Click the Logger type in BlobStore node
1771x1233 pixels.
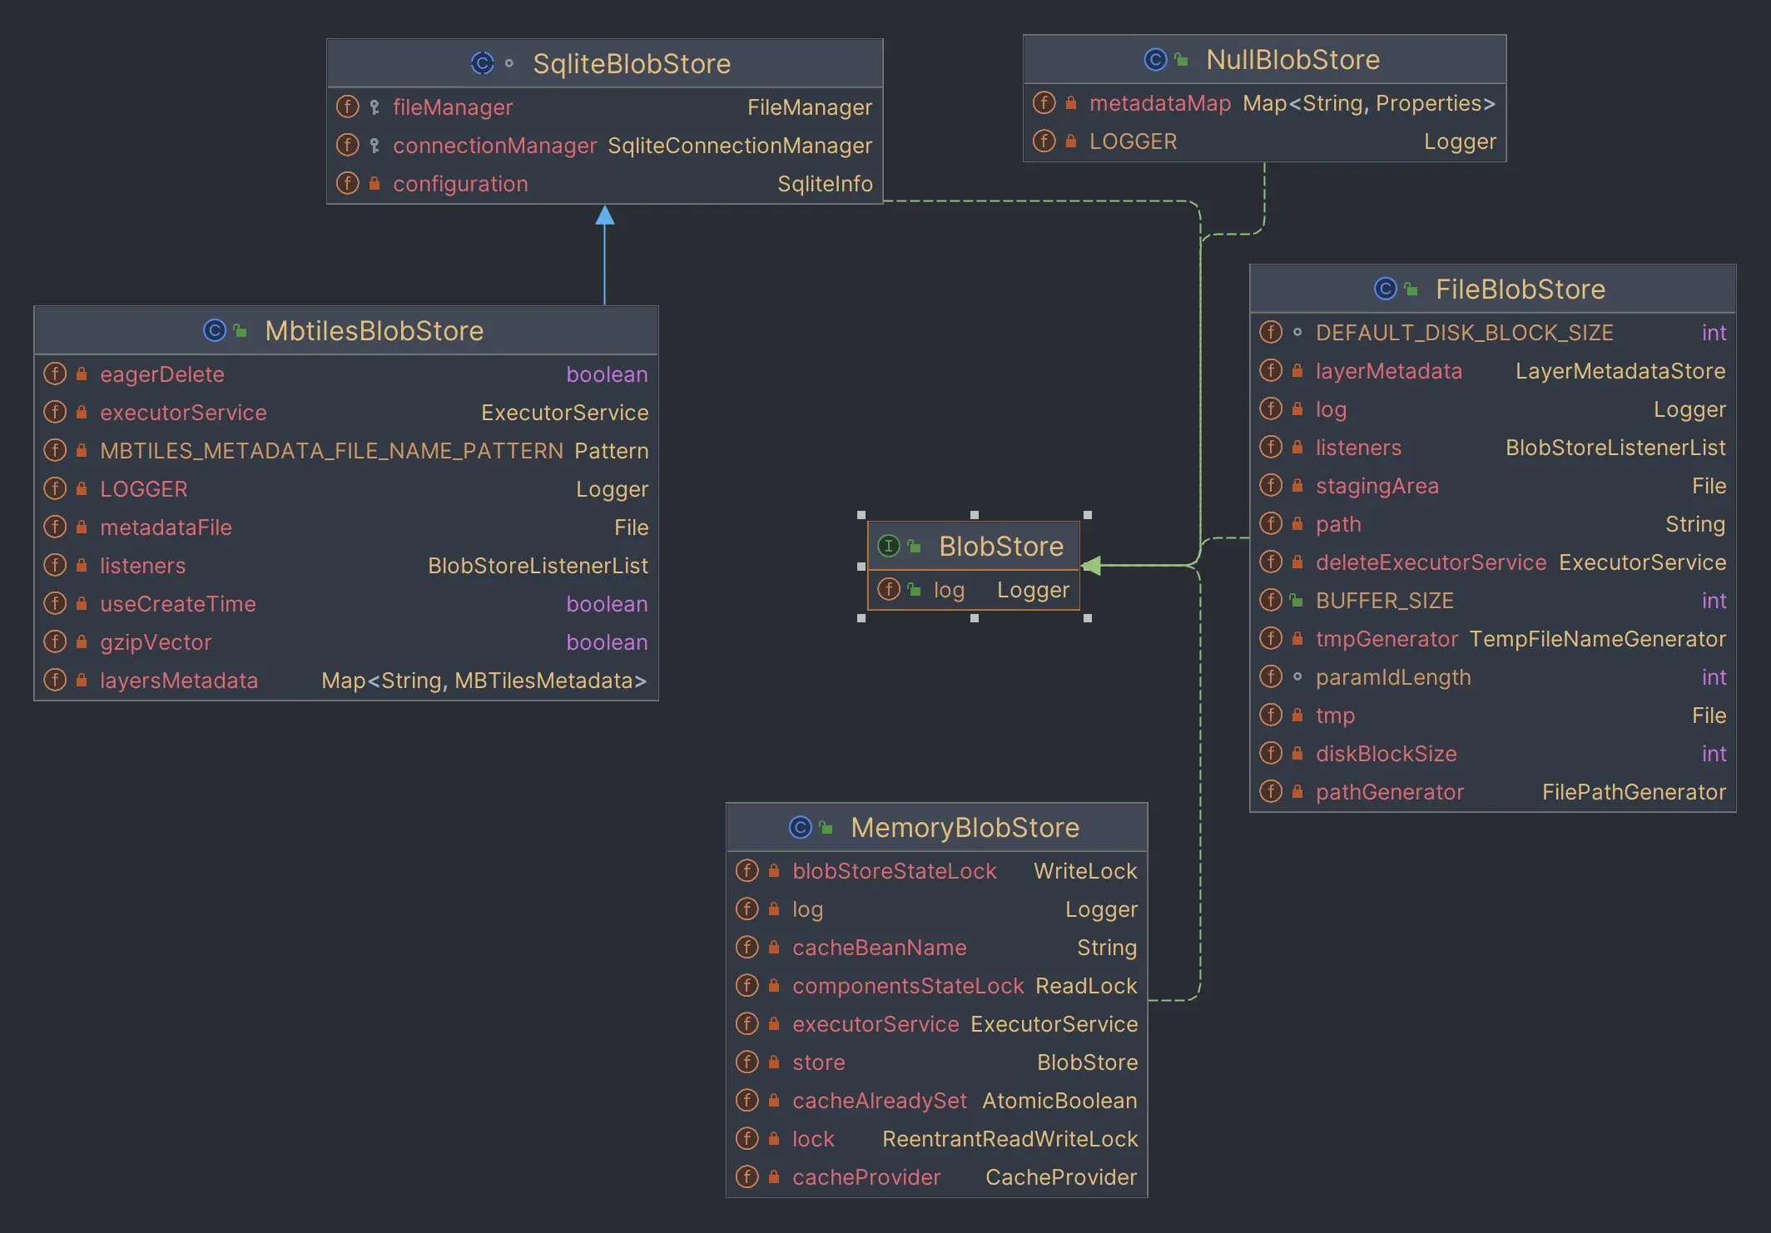(1033, 589)
